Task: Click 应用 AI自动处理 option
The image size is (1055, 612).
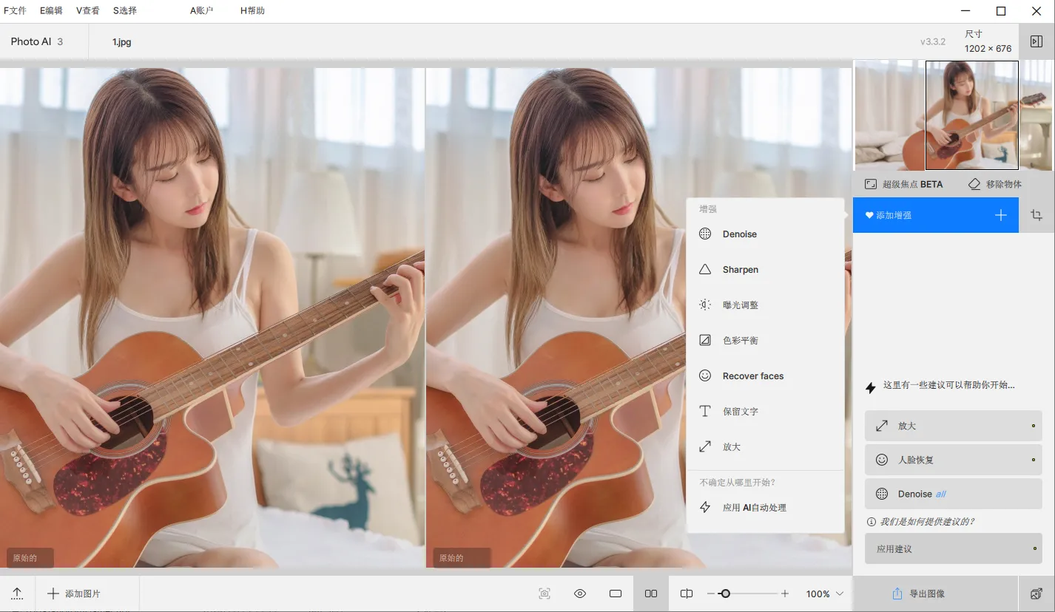Action: [x=766, y=508]
